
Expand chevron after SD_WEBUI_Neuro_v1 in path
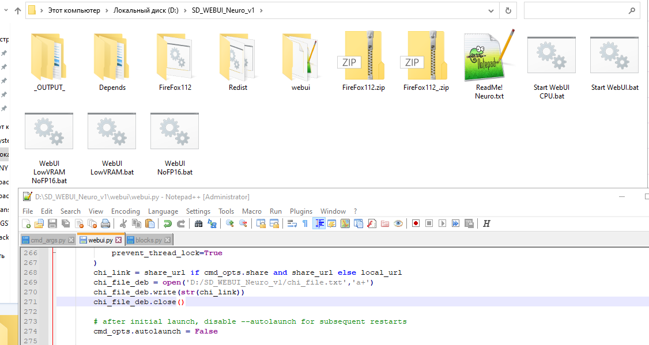point(260,10)
